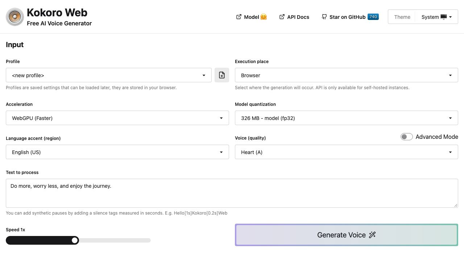Image resolution: width=464 pixels, height=261 pixels.
Task: Click the self-hosted instances hint text
Action: (322, 88)
